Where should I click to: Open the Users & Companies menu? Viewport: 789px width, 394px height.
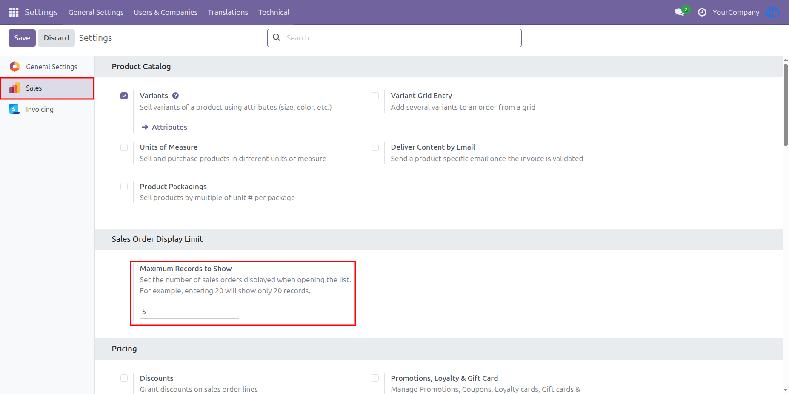(x=166, y=12)
